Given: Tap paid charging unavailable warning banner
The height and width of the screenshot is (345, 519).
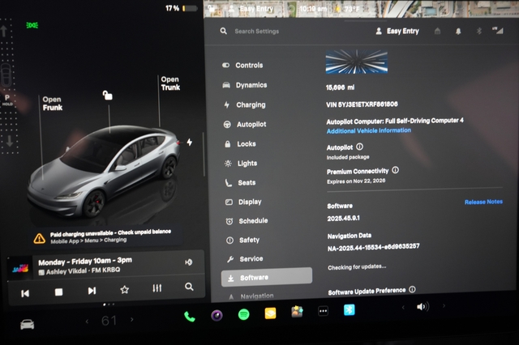Looking at the screenshot, I should [x=106, y=236].
